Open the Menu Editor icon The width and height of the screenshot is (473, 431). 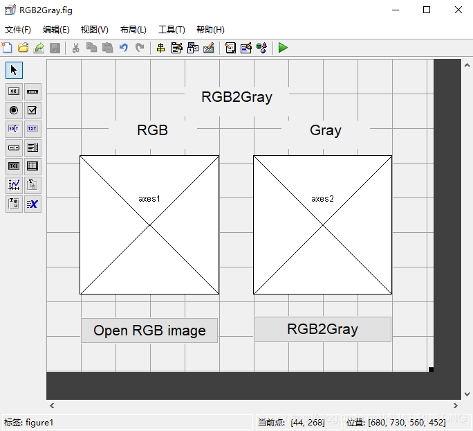click(177, 48)
